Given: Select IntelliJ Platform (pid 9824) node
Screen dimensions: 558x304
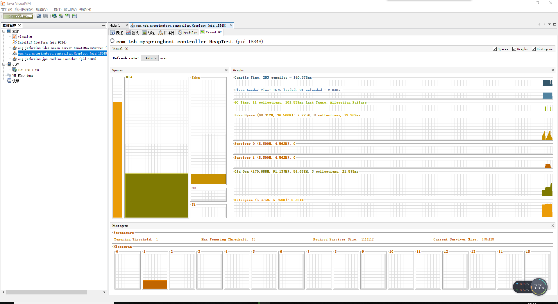Looking at the screenshot, I should click(42, 42).
